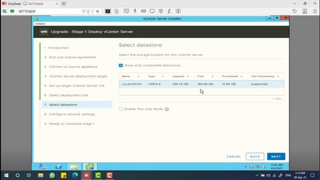Open Microsoft Edge from taskbar
The height and width of the screenshot is (180, 320).
pyautogui.click(x=75, y=175)
